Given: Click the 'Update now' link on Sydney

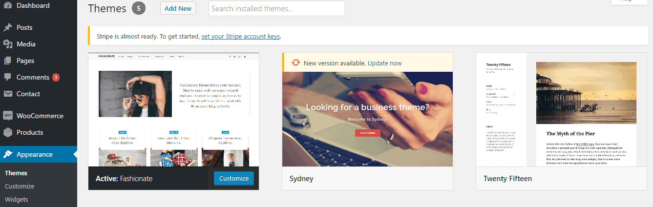Looking at the screenshot, I should (385, 63).
